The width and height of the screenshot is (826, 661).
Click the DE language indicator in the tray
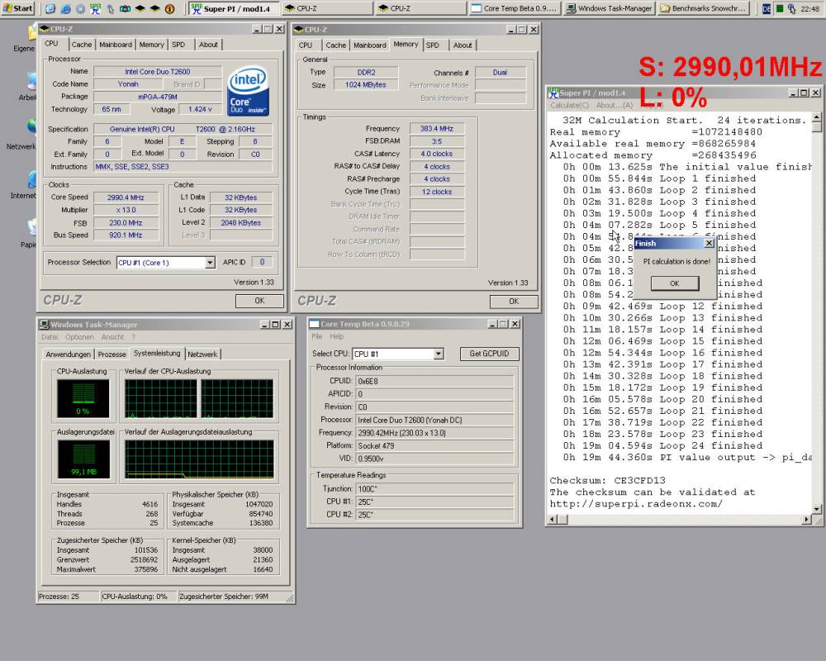[767, 9]
